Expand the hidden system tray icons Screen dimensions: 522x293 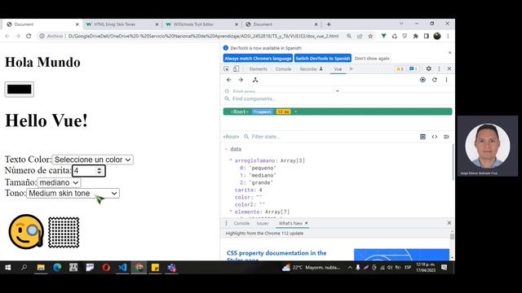(x=350, y=268)
